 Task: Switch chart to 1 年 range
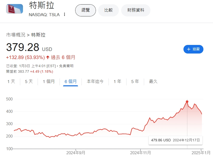[x=117, y=82]
